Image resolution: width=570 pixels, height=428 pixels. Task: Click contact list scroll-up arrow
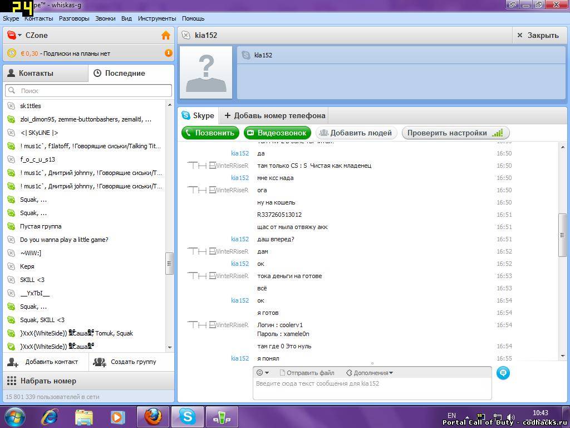(169, 105)
